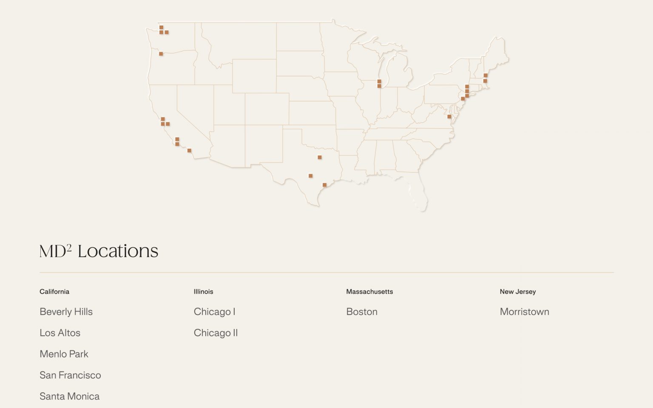
Task: Select the southernmost California map marker
Action: (189, 150)
